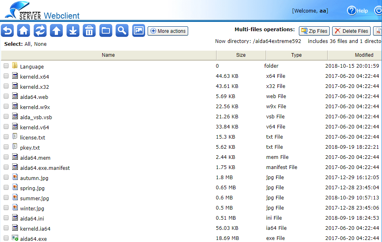Sort by Size column header
This screenshot has width=382, height=242.
coord(241,55)
